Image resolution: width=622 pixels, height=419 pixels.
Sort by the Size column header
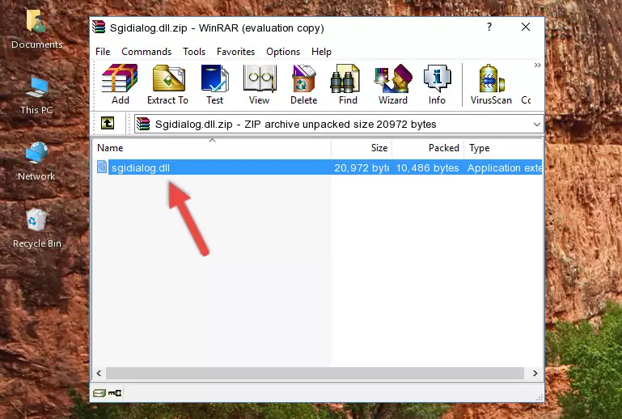click(362, 148)
